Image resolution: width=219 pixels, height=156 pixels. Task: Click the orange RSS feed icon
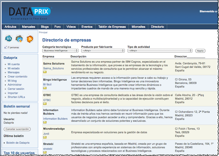coord(30,39)
